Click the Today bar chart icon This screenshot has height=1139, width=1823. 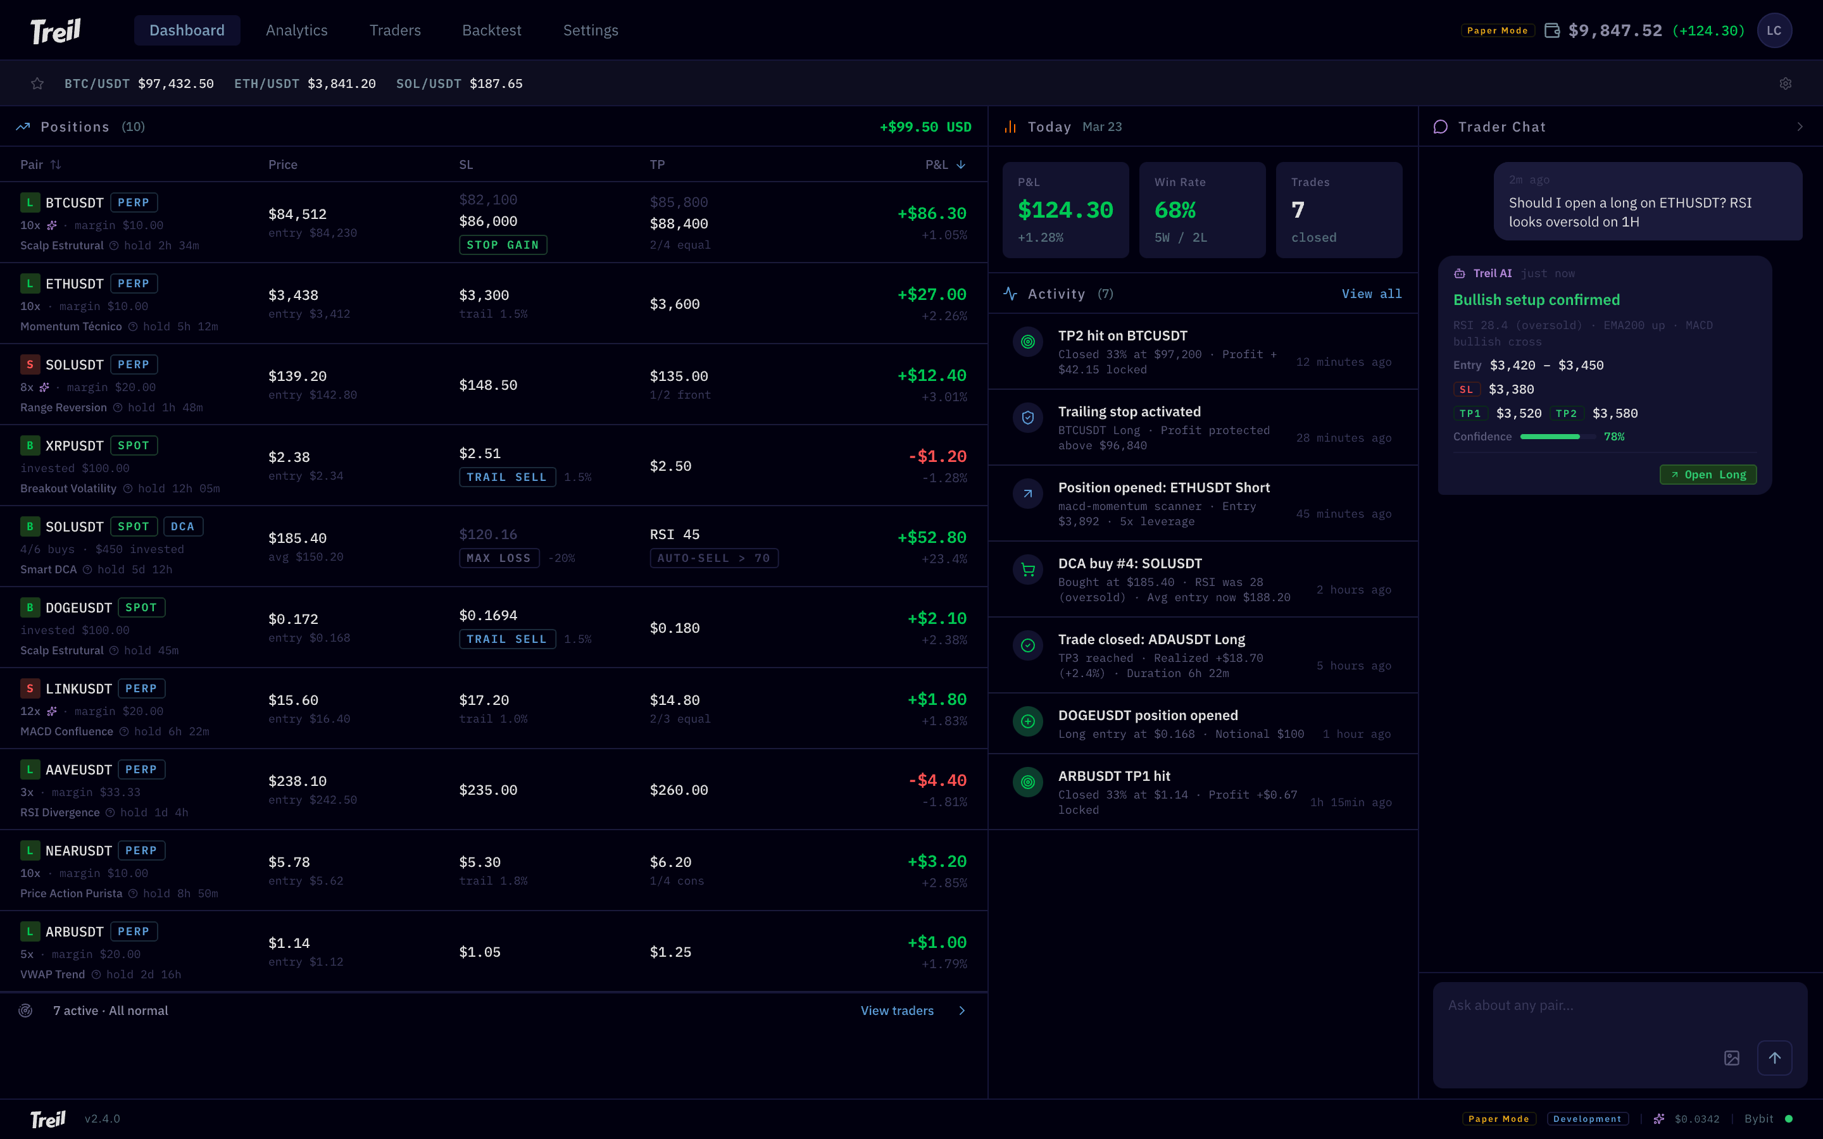click(1010, 127)
